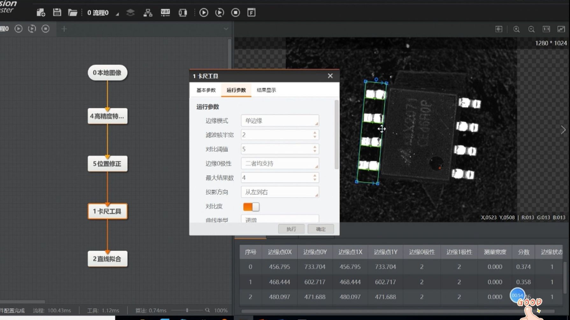Open the 边缘0极性 dropdown
570x320 pixels.
(280, 163)
